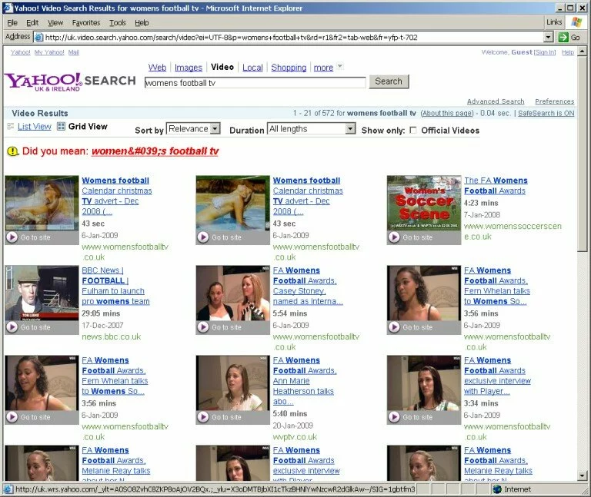Click the news.bbc.co.uk source text
Screen dimensions: 591x497
point(111,336)
